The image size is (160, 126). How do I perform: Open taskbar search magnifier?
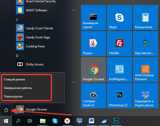18,121
